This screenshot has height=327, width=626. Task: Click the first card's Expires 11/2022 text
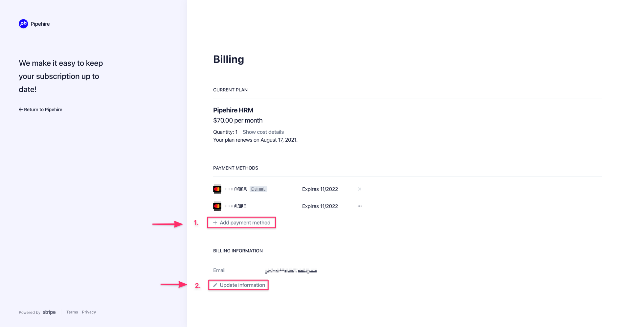click(x=320, y=189)
